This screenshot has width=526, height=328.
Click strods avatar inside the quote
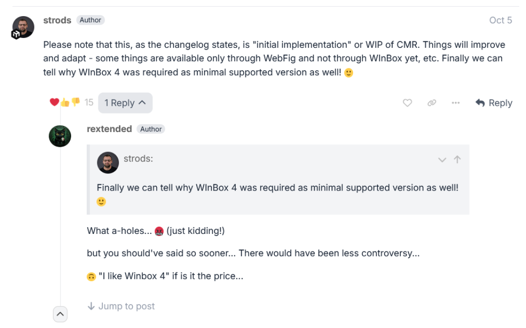pyautogui.click(x=108, y=162)
